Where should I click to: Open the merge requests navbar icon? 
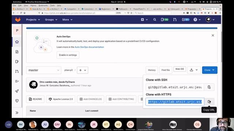tap(175, 20)
